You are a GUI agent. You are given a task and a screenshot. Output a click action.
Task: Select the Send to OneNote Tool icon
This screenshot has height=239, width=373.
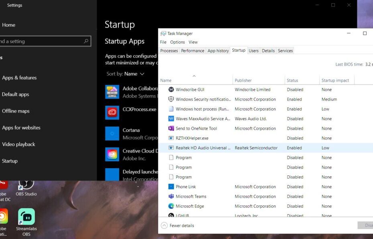tap(171, 129)
